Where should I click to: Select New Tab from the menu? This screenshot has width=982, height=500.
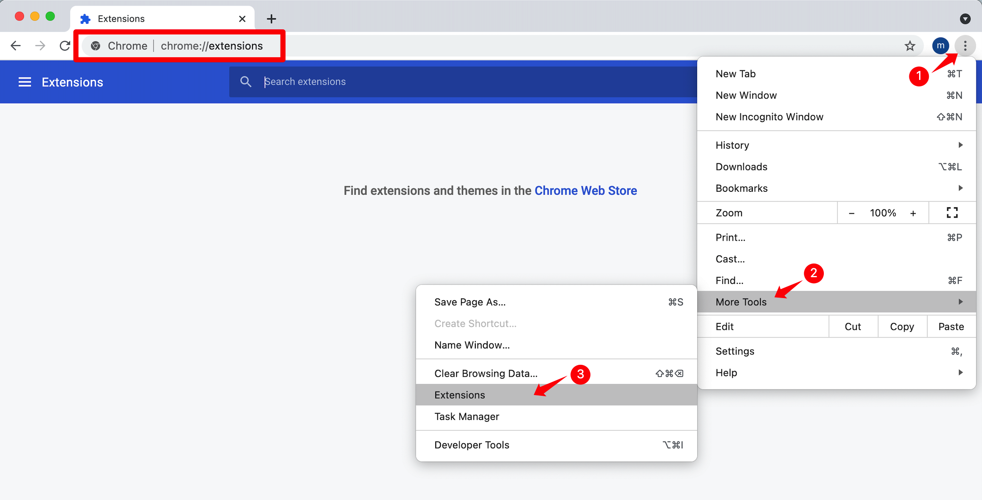(837, 74)
